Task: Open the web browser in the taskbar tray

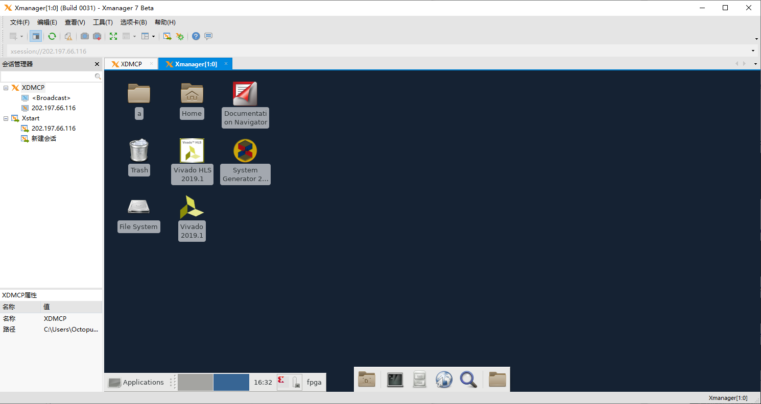Action: point(444,380)
